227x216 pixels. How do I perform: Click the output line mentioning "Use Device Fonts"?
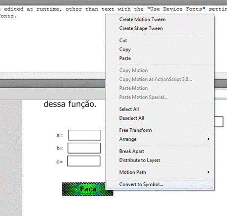(113, 9)
